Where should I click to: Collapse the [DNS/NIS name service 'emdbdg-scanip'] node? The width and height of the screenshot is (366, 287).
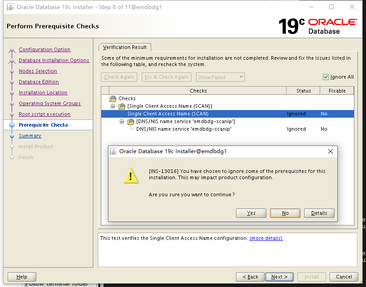(x=122, y=122)
